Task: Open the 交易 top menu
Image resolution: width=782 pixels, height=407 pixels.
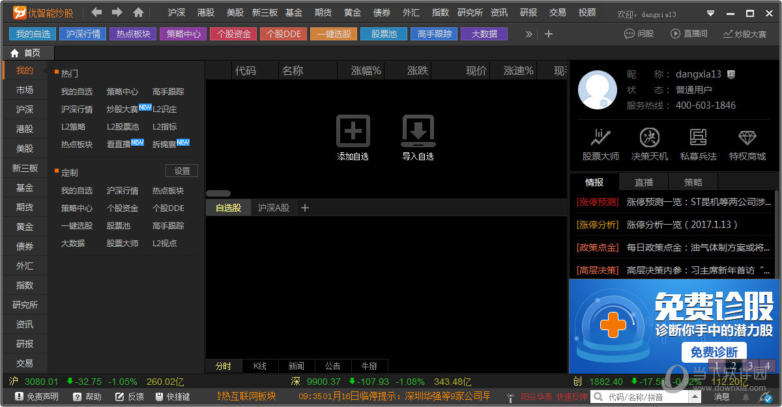Action: (558, 12)
